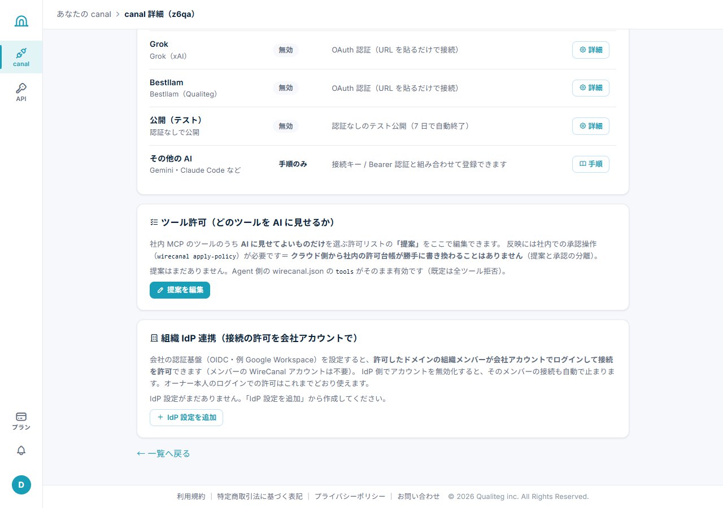Open the user avatar D menu
The height and width of the screenshot is (508, 723).
pos(21,485)
